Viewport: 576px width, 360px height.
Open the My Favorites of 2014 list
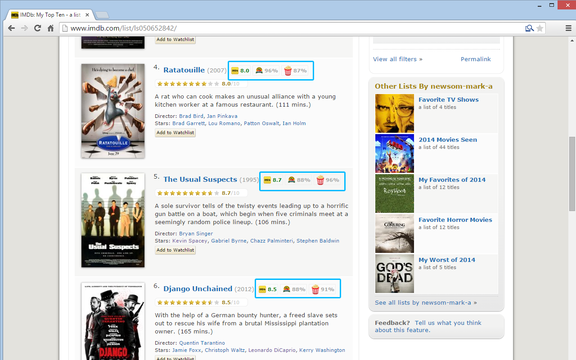(452, 180)
